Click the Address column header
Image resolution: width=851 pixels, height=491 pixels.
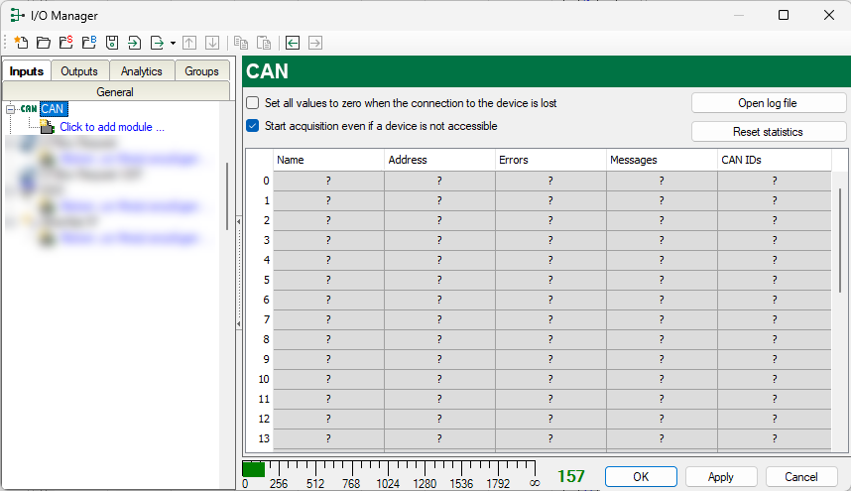[439, 160]
